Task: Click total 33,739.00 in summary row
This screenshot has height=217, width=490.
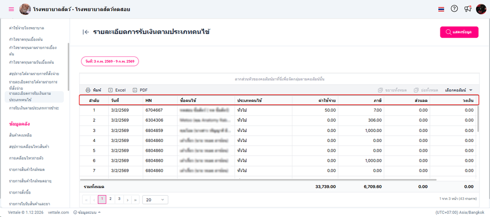Action: 325,187
